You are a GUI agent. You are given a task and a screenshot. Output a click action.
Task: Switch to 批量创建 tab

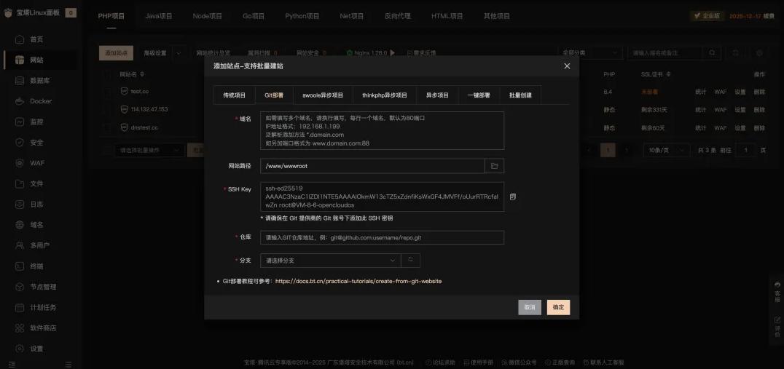point(520,95)
